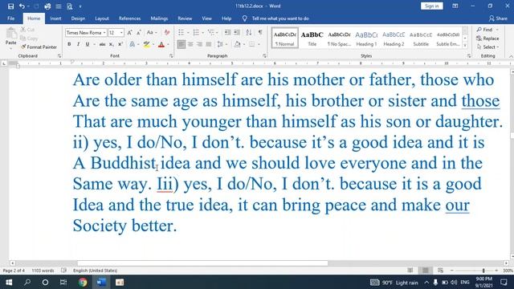Save the document using the Save icon
This screenshot has height=289, width=514.
[10, 6]
